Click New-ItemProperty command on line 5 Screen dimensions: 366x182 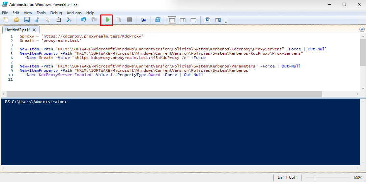pos(39,53)
